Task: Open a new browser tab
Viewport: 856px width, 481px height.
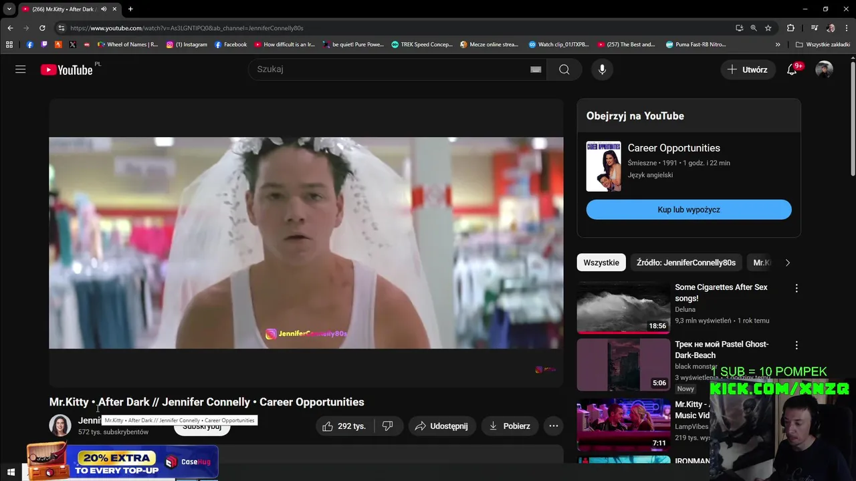Action: [130, 9]
